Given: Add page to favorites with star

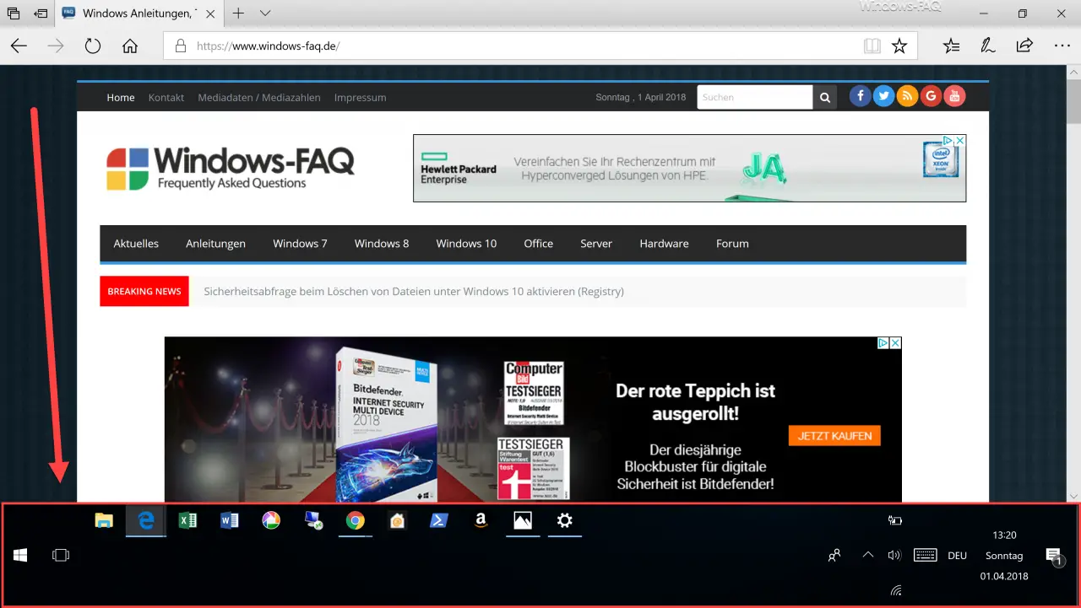Looking at the screenshot, I should coord(899,46).
